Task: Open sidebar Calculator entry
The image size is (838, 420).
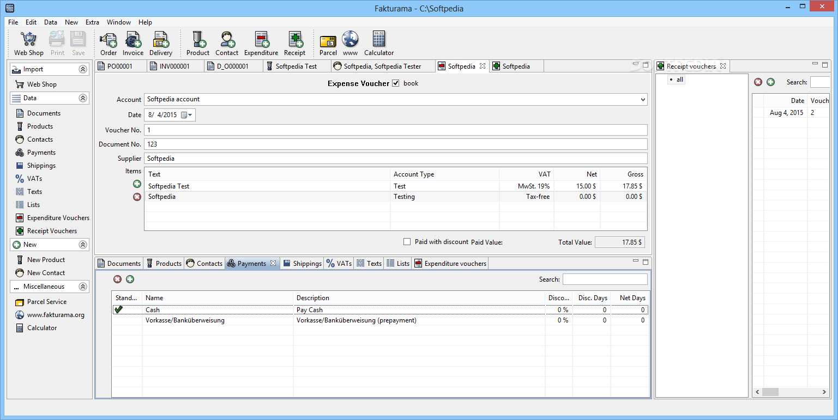Action: (x=36, y=328)
